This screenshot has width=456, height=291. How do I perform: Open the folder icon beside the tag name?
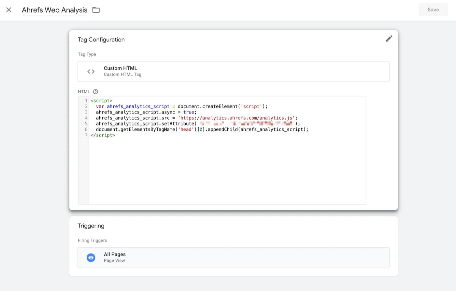(x=96, y=10)
